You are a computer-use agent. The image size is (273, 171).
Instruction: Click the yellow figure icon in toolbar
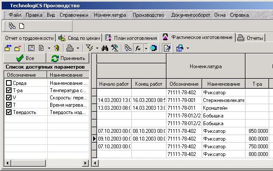[57, 48]
